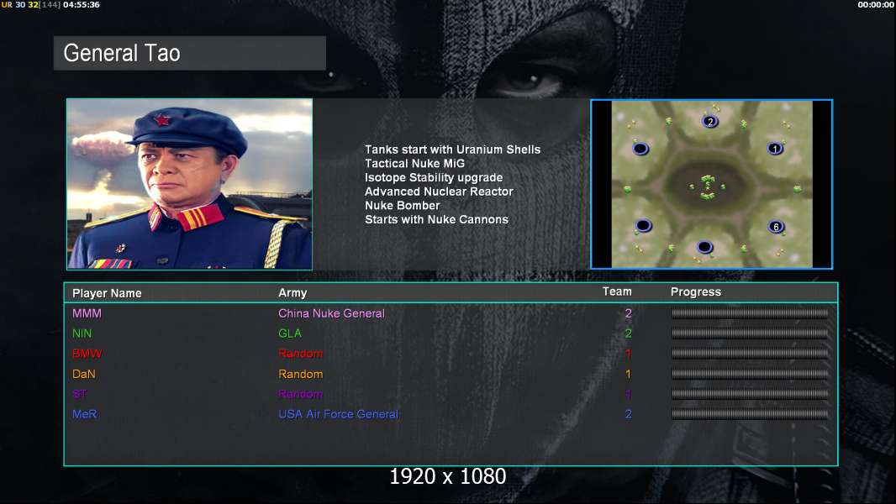Select player name DaN
896x504 pixels.
pos(83,375)
